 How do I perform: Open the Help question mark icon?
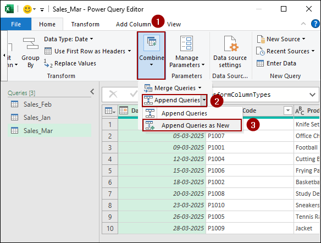pos(315,24)
